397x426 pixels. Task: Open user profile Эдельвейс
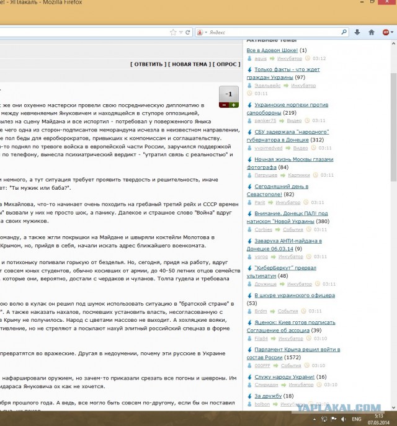267,86
